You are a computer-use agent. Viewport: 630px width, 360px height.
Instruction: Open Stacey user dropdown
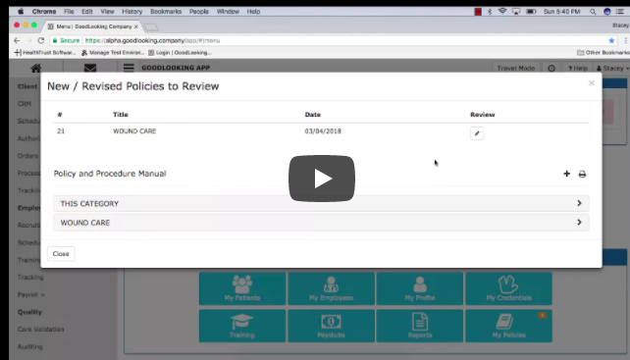612,69
